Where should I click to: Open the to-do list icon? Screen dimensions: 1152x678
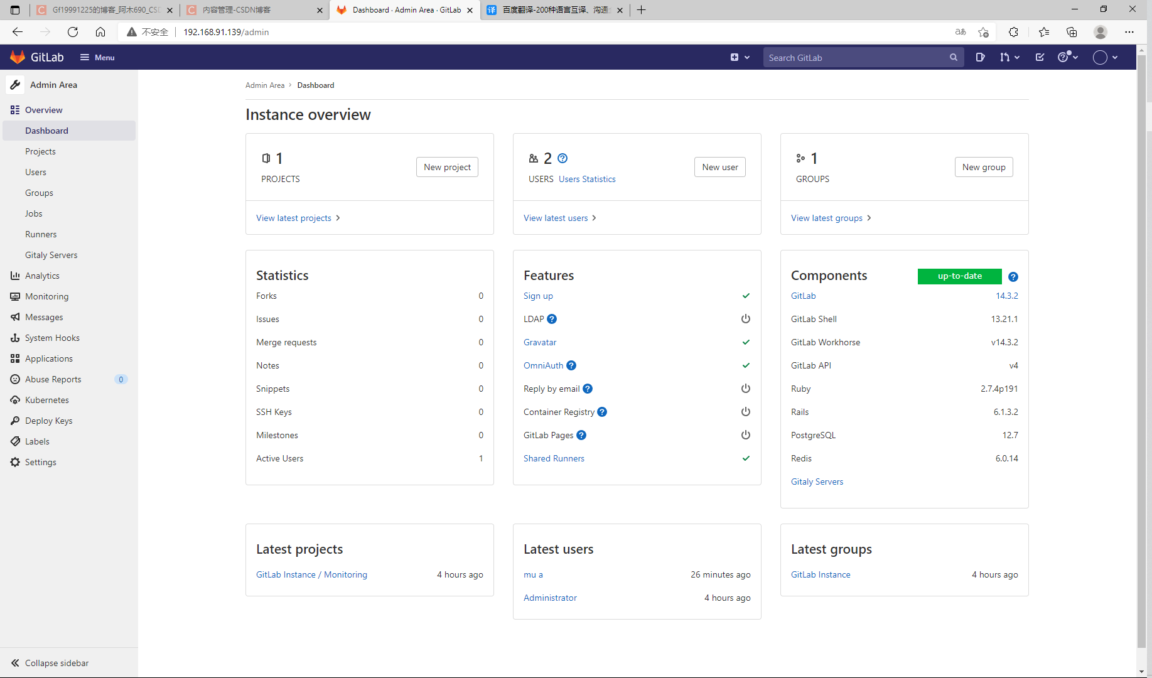[x=1040, y=57]
